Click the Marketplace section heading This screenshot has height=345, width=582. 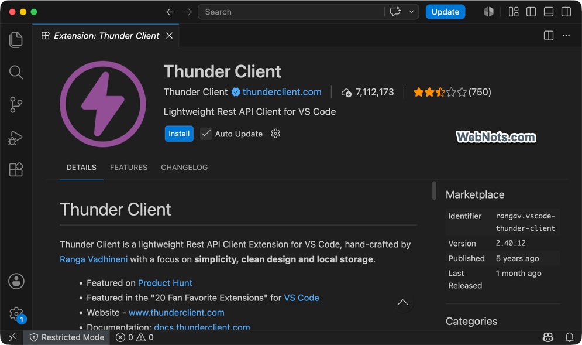click(x=475, y=194)
